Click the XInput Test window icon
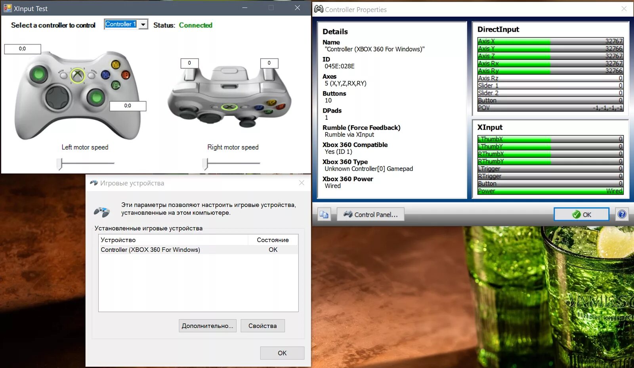This screenshot has height=368, width=634. point(8,8)
